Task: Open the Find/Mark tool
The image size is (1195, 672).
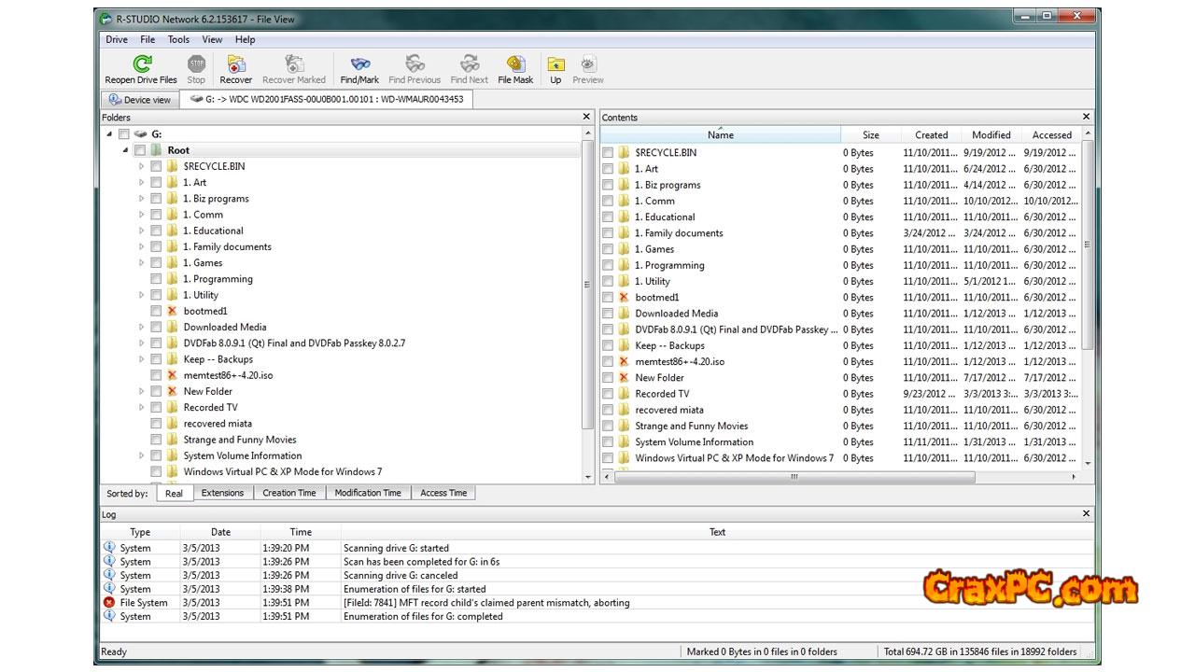Action: pos(359,64)
